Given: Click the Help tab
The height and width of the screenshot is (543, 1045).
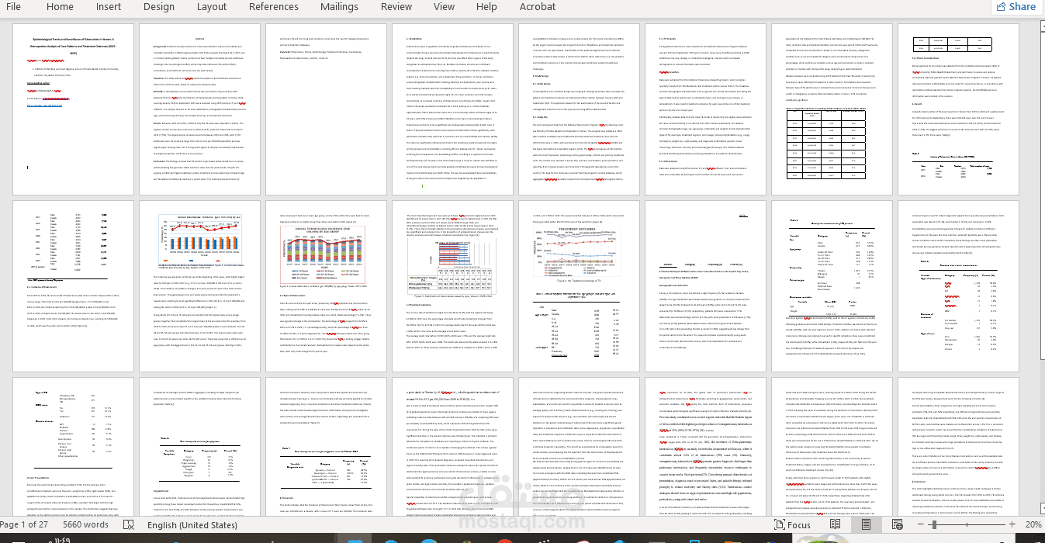Looking at the screenshot, I should (x=486, y=6).
